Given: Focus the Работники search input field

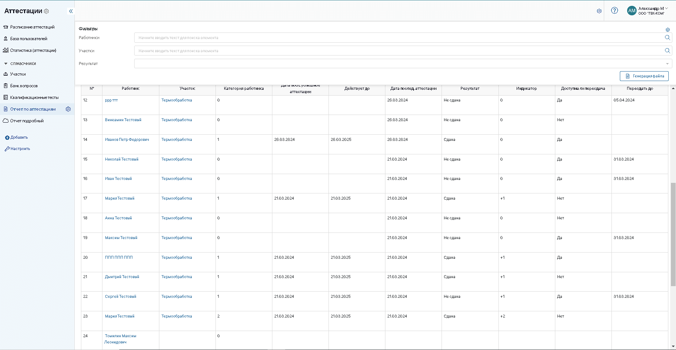Looking at the screenshot, I should click(397, 38).
